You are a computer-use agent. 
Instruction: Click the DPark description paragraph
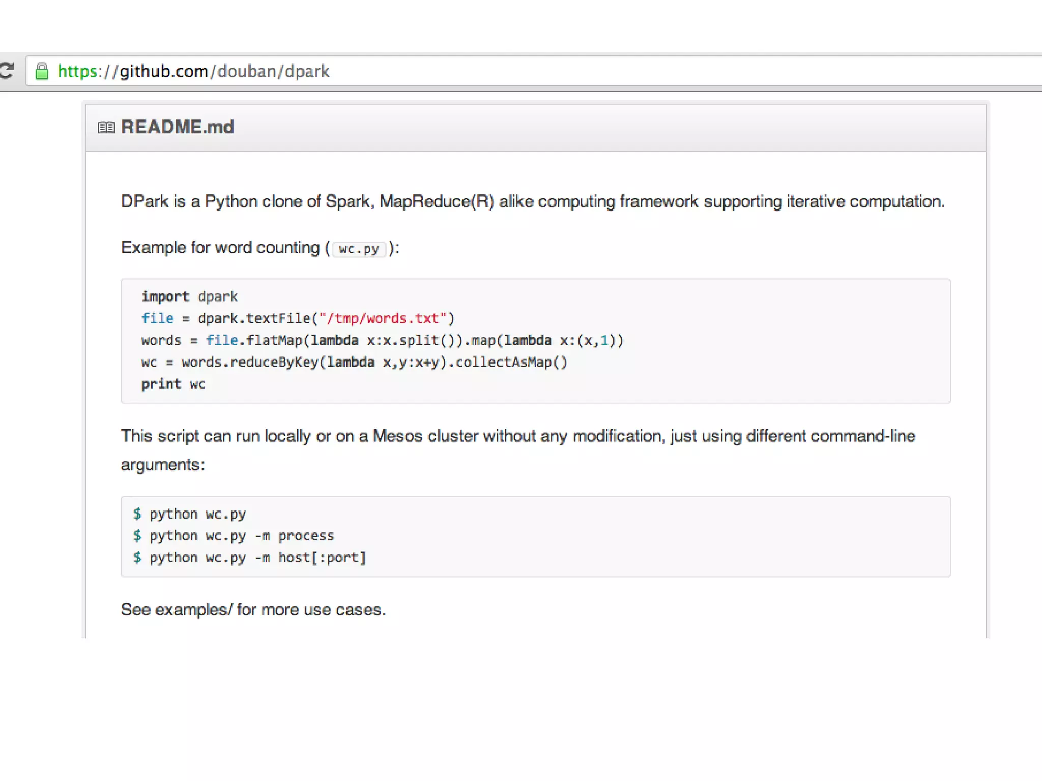(532, 201)
